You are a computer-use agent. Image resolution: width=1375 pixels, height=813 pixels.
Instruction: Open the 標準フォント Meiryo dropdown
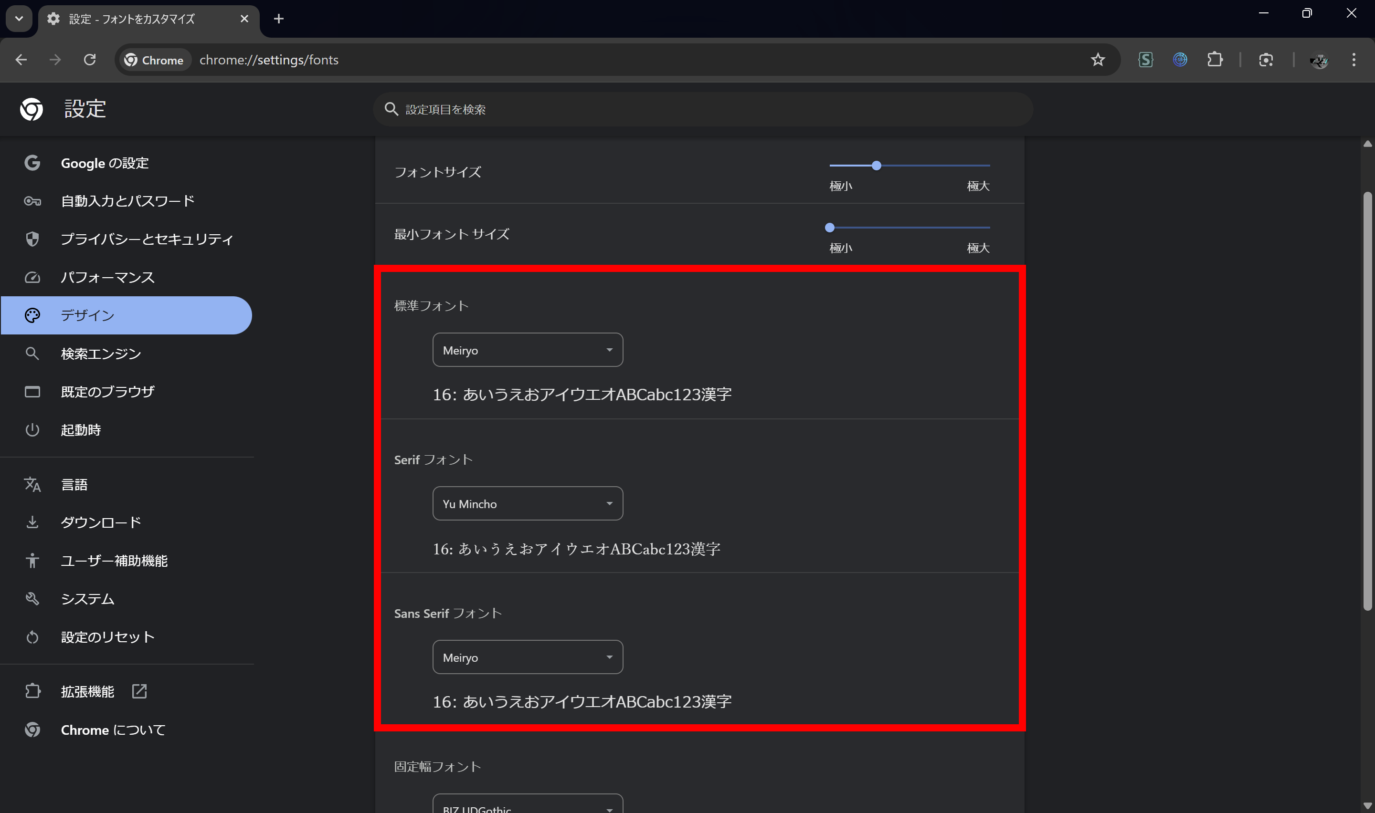pyautogui.click(x=528, y=350)
